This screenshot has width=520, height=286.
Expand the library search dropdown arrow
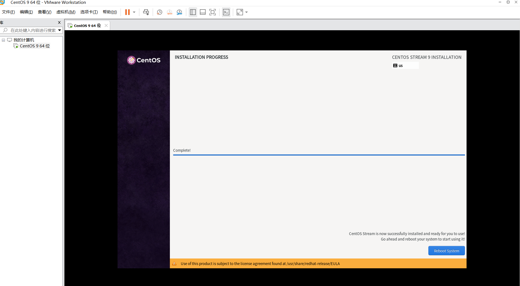point(59,30)
